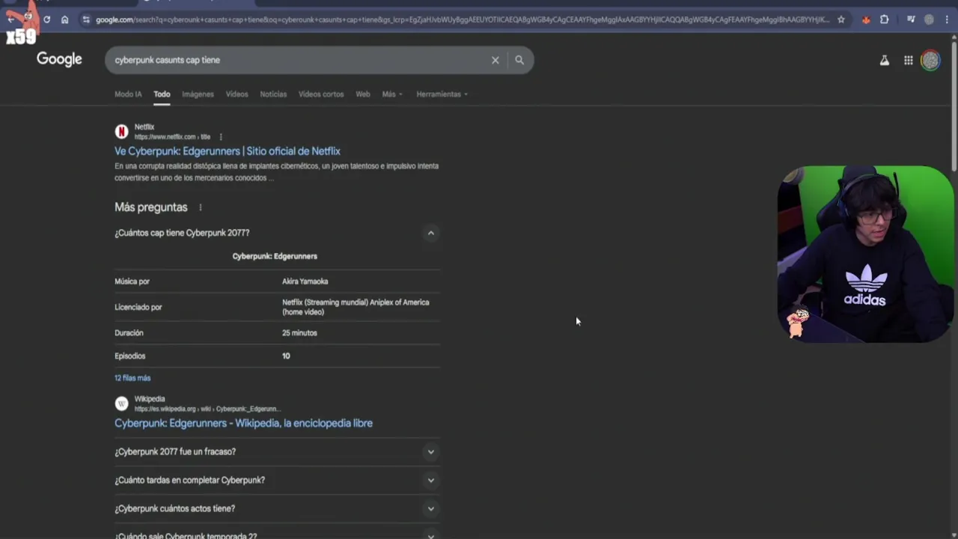
Task: Click the Más preguntas heading
Action: (x=151, y=207)
